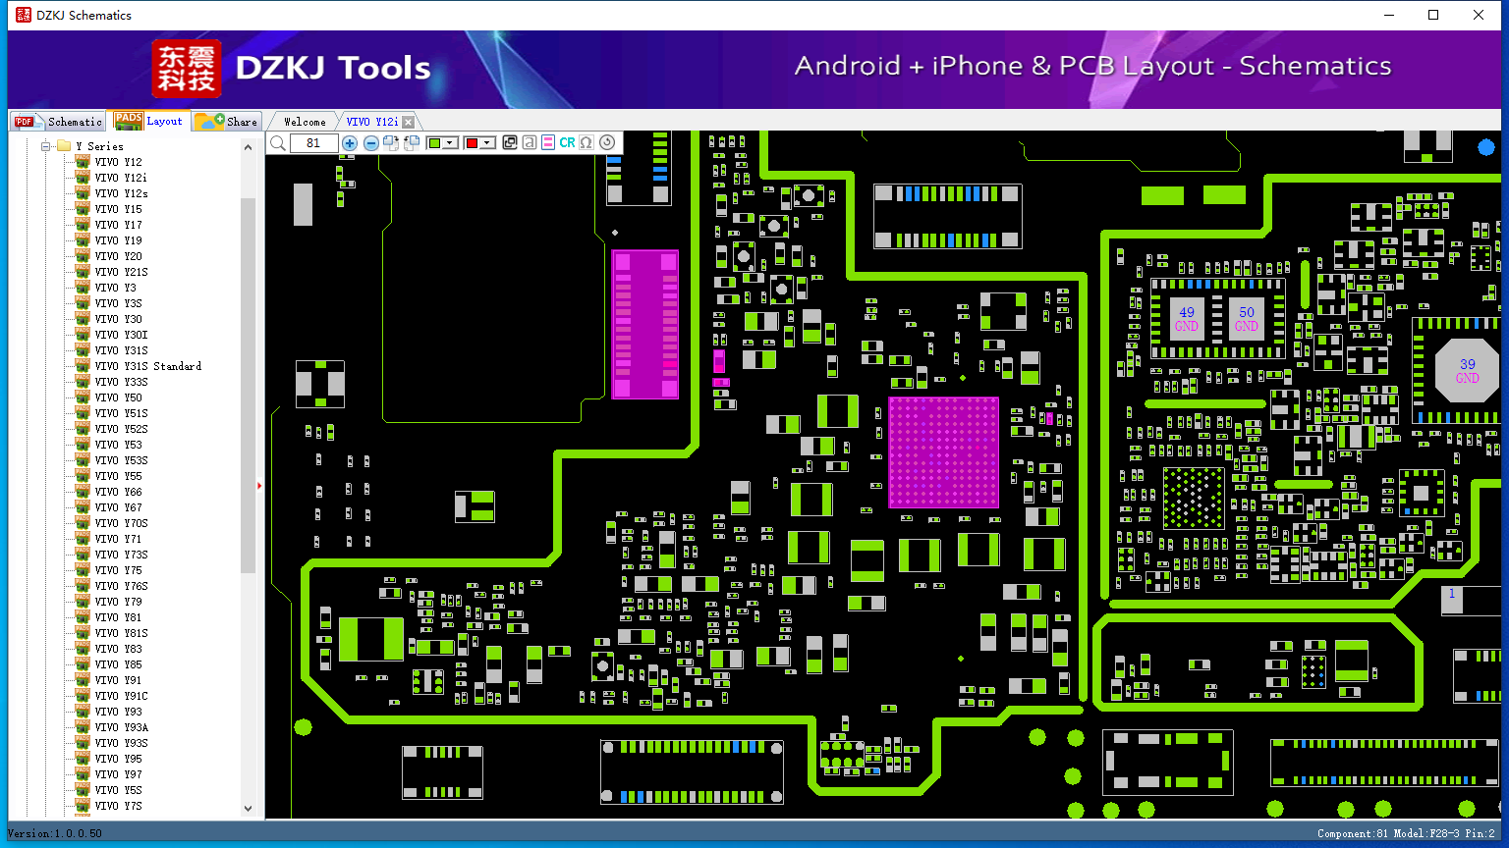The width and height of the screenshot is (1509, 848).
Task: Click the pink double-bar icon in toolbar
Action: point(548,143)
